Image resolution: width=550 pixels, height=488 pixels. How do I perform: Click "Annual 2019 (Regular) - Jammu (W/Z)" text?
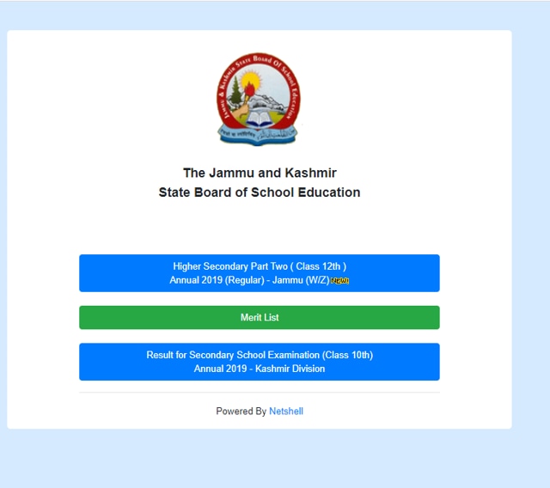pyautogui.click(x=248, y=281)
